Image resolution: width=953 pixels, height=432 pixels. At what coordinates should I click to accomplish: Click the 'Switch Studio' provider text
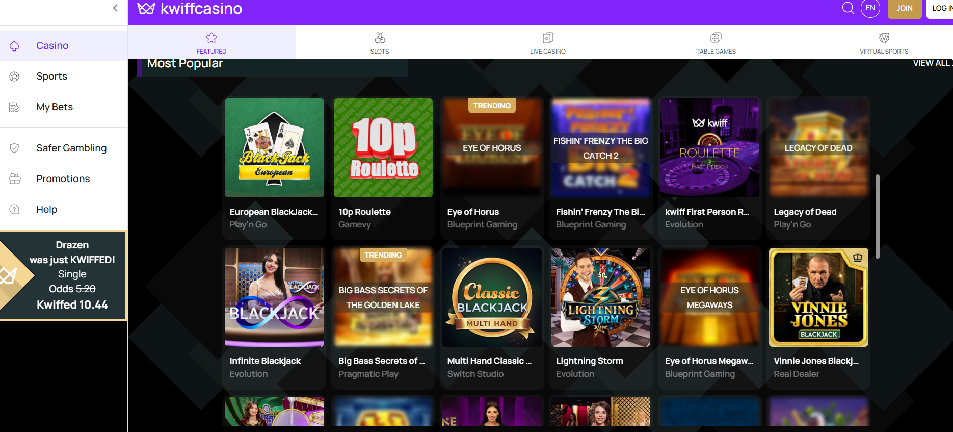475,374
